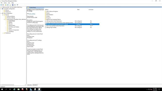
Task: Click the Back arrow toolbar icon
Action: 1,5
